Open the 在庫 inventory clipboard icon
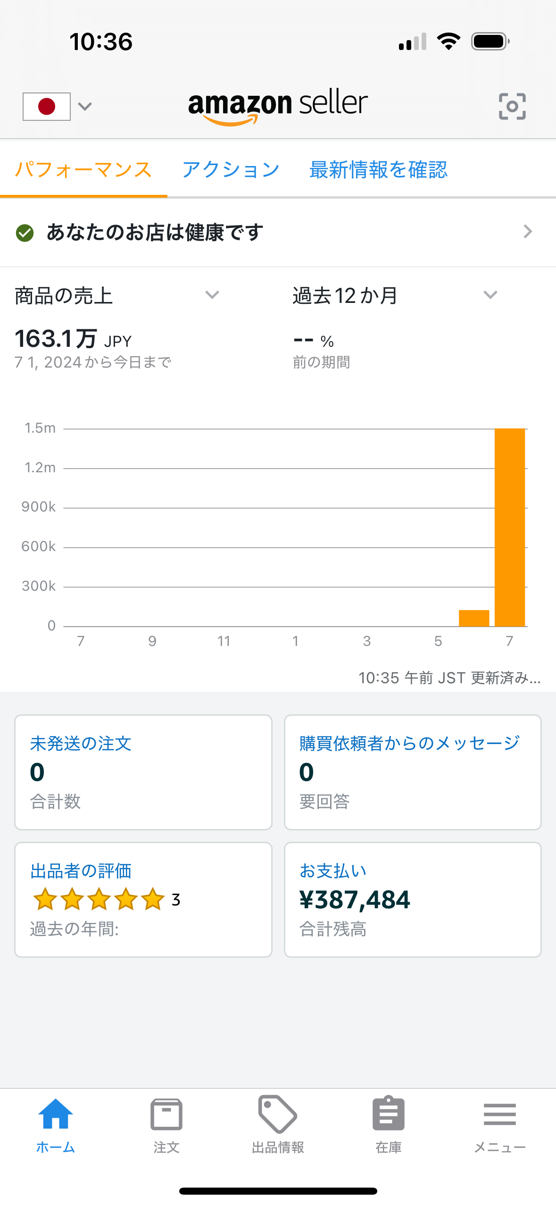Viewport: 556px width, 1206px height. click(x=389, y=1114)
